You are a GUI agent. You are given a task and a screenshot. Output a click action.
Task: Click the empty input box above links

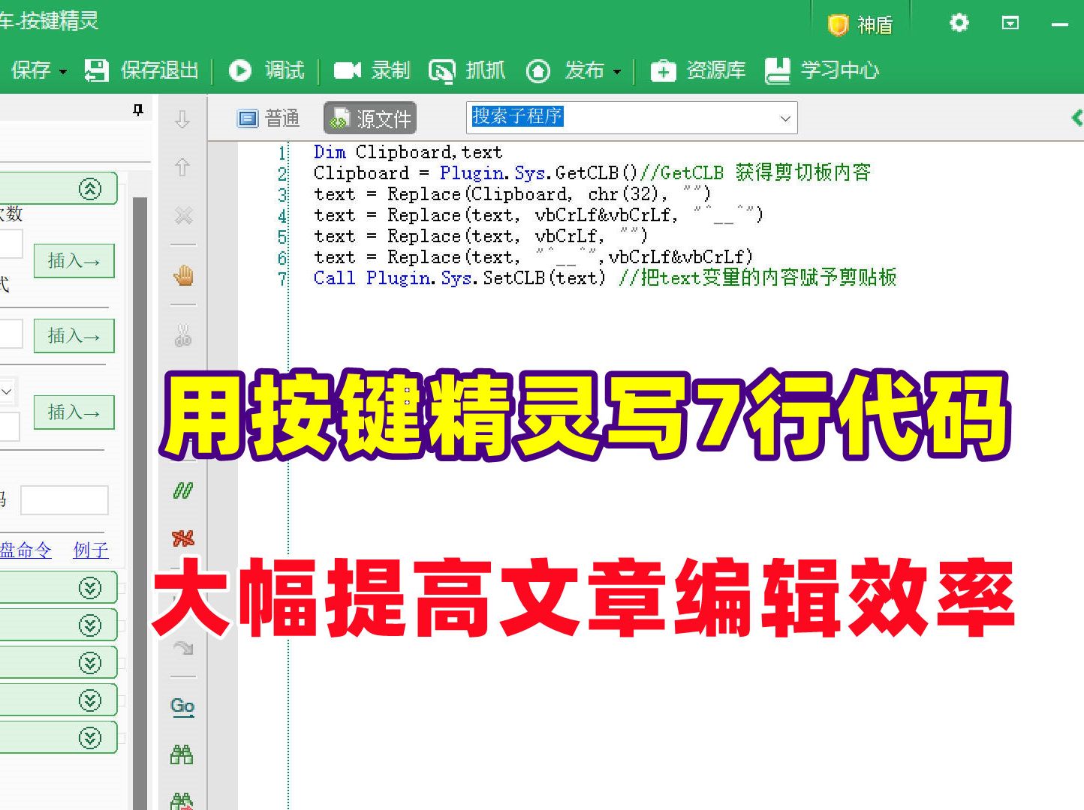click(65, 500)
